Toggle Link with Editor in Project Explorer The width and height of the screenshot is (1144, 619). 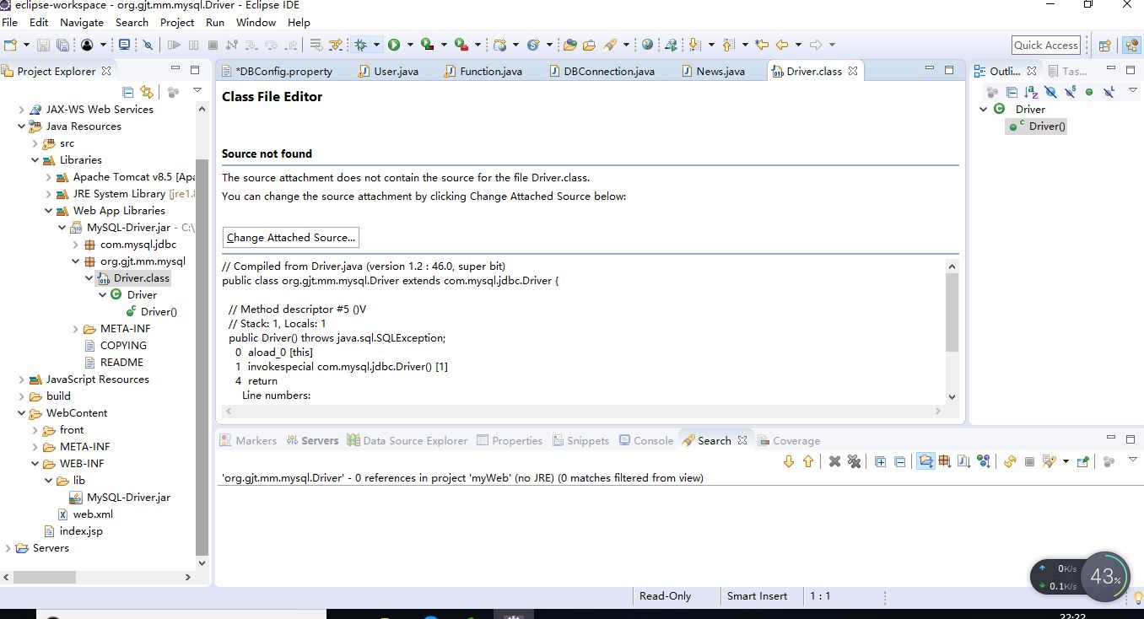click(x=147, y=92)
